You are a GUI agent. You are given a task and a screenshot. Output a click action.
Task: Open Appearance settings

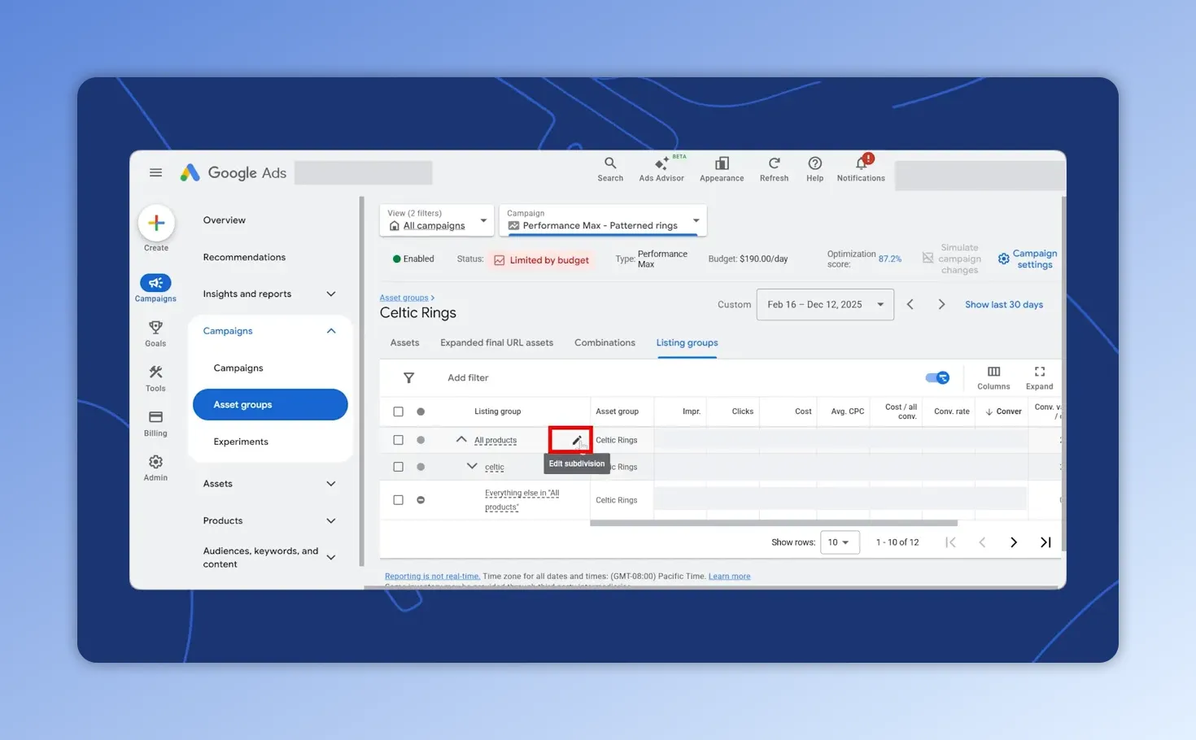722,169
